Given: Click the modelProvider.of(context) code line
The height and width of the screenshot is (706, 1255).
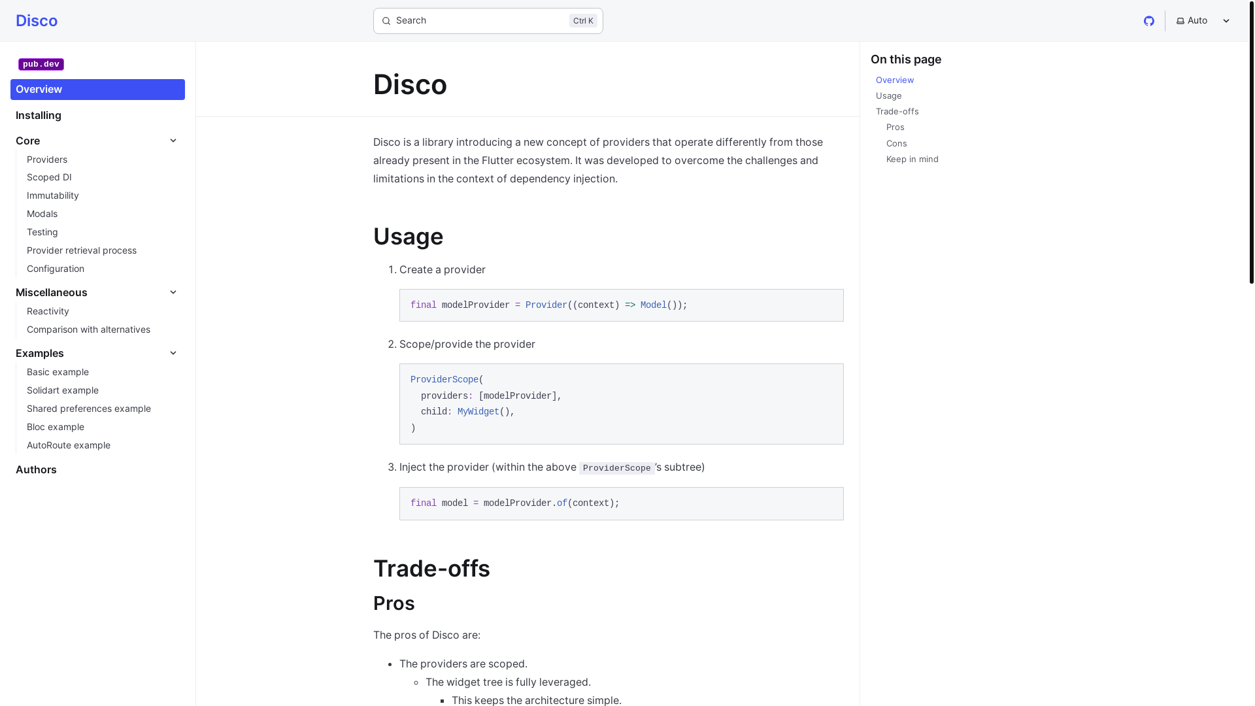Looking at the screenshot, I should (515, 503).
